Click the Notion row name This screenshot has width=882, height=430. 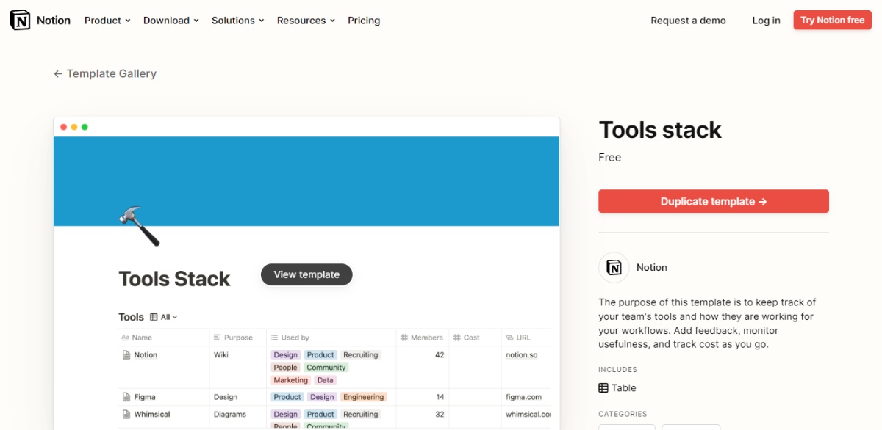(146, 355)
